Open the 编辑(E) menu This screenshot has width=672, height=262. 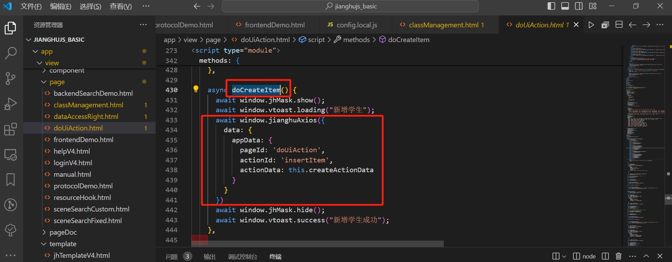click(x=61, y=6)
